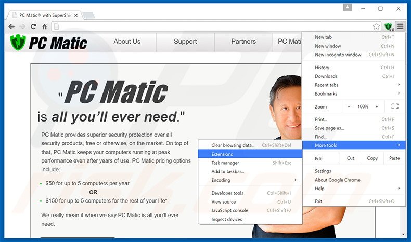
Task: Choose Save page as... from the menu
Action: click(354, 128)
